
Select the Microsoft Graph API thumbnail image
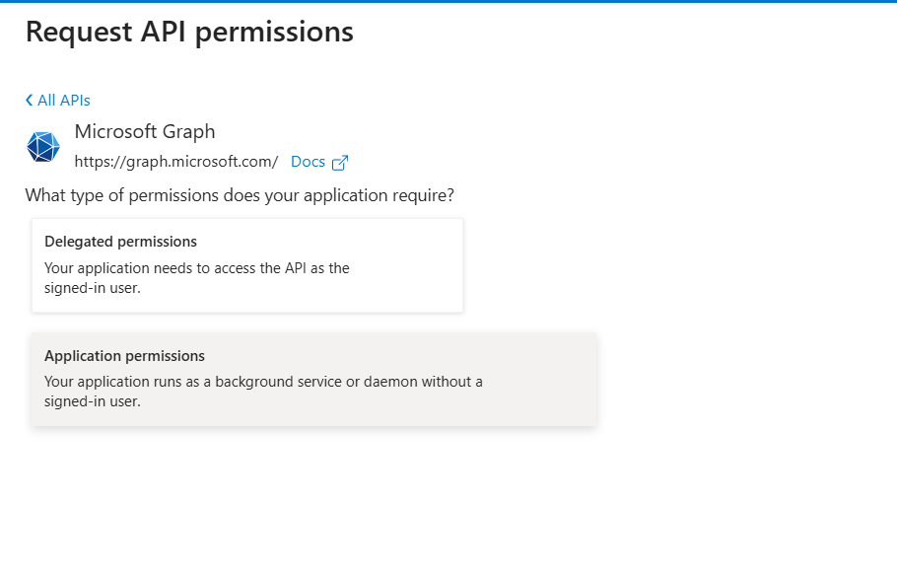[x=41, y=146]
